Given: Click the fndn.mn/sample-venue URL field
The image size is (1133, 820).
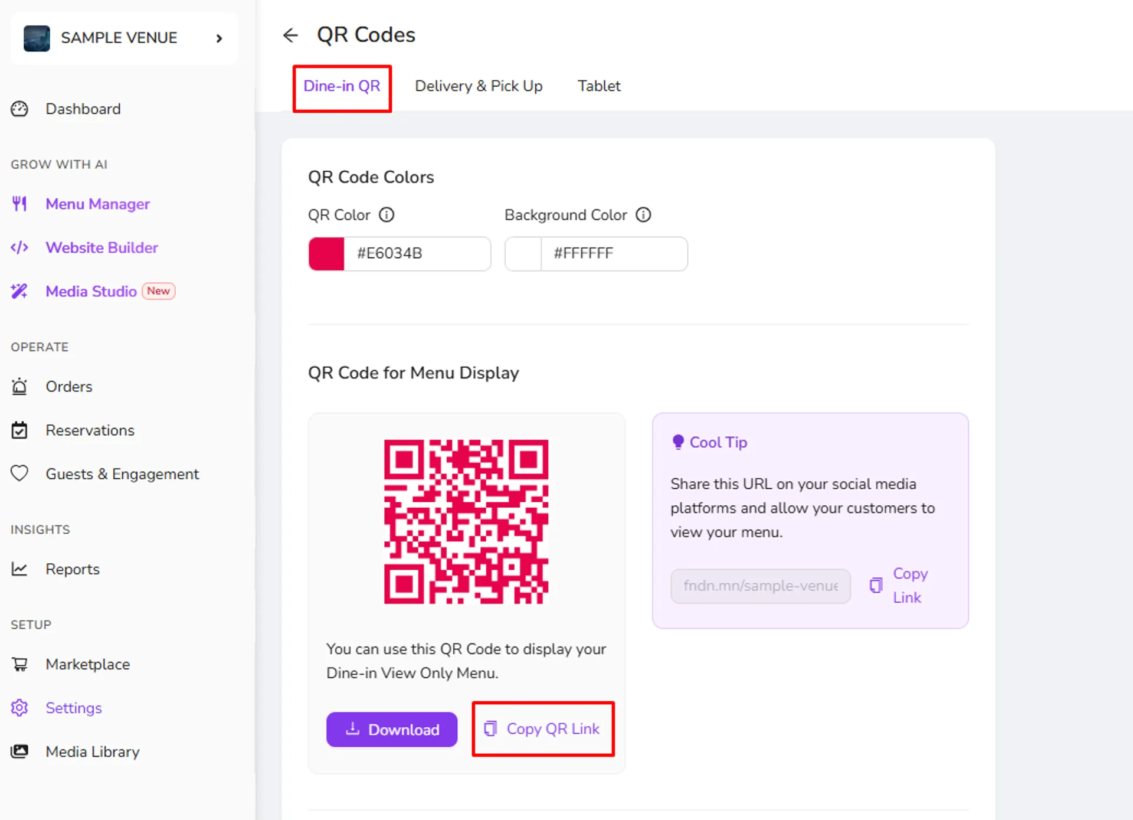Looking at the screenshot, I should coord(761,586).
